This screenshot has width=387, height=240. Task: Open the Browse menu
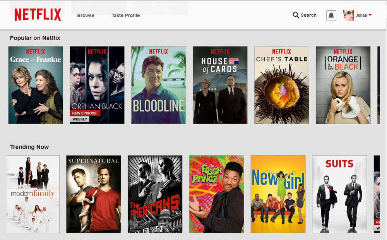tap(86, 15)
